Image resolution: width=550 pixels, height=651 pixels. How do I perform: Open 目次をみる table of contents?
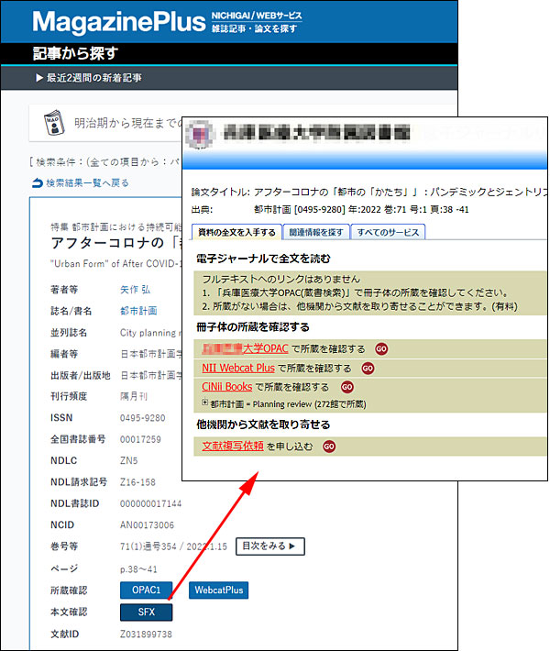click(x=269, y=546)
